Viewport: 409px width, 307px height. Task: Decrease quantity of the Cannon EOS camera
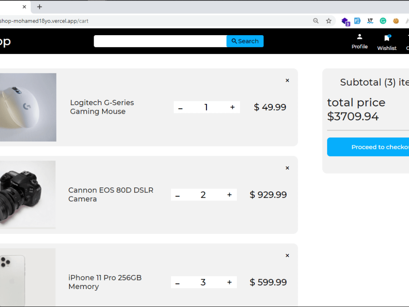[x=177, y=194]
